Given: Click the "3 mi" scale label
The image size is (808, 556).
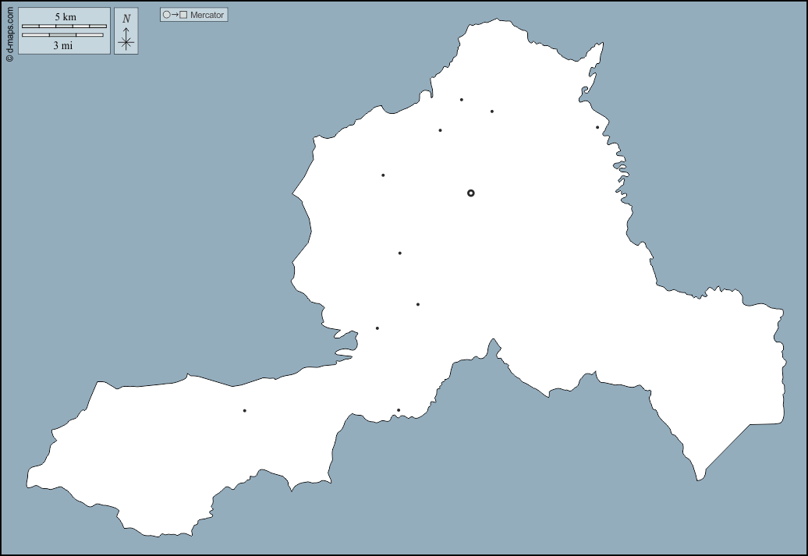Looking at the screenshot, I should tap(63, 45).
